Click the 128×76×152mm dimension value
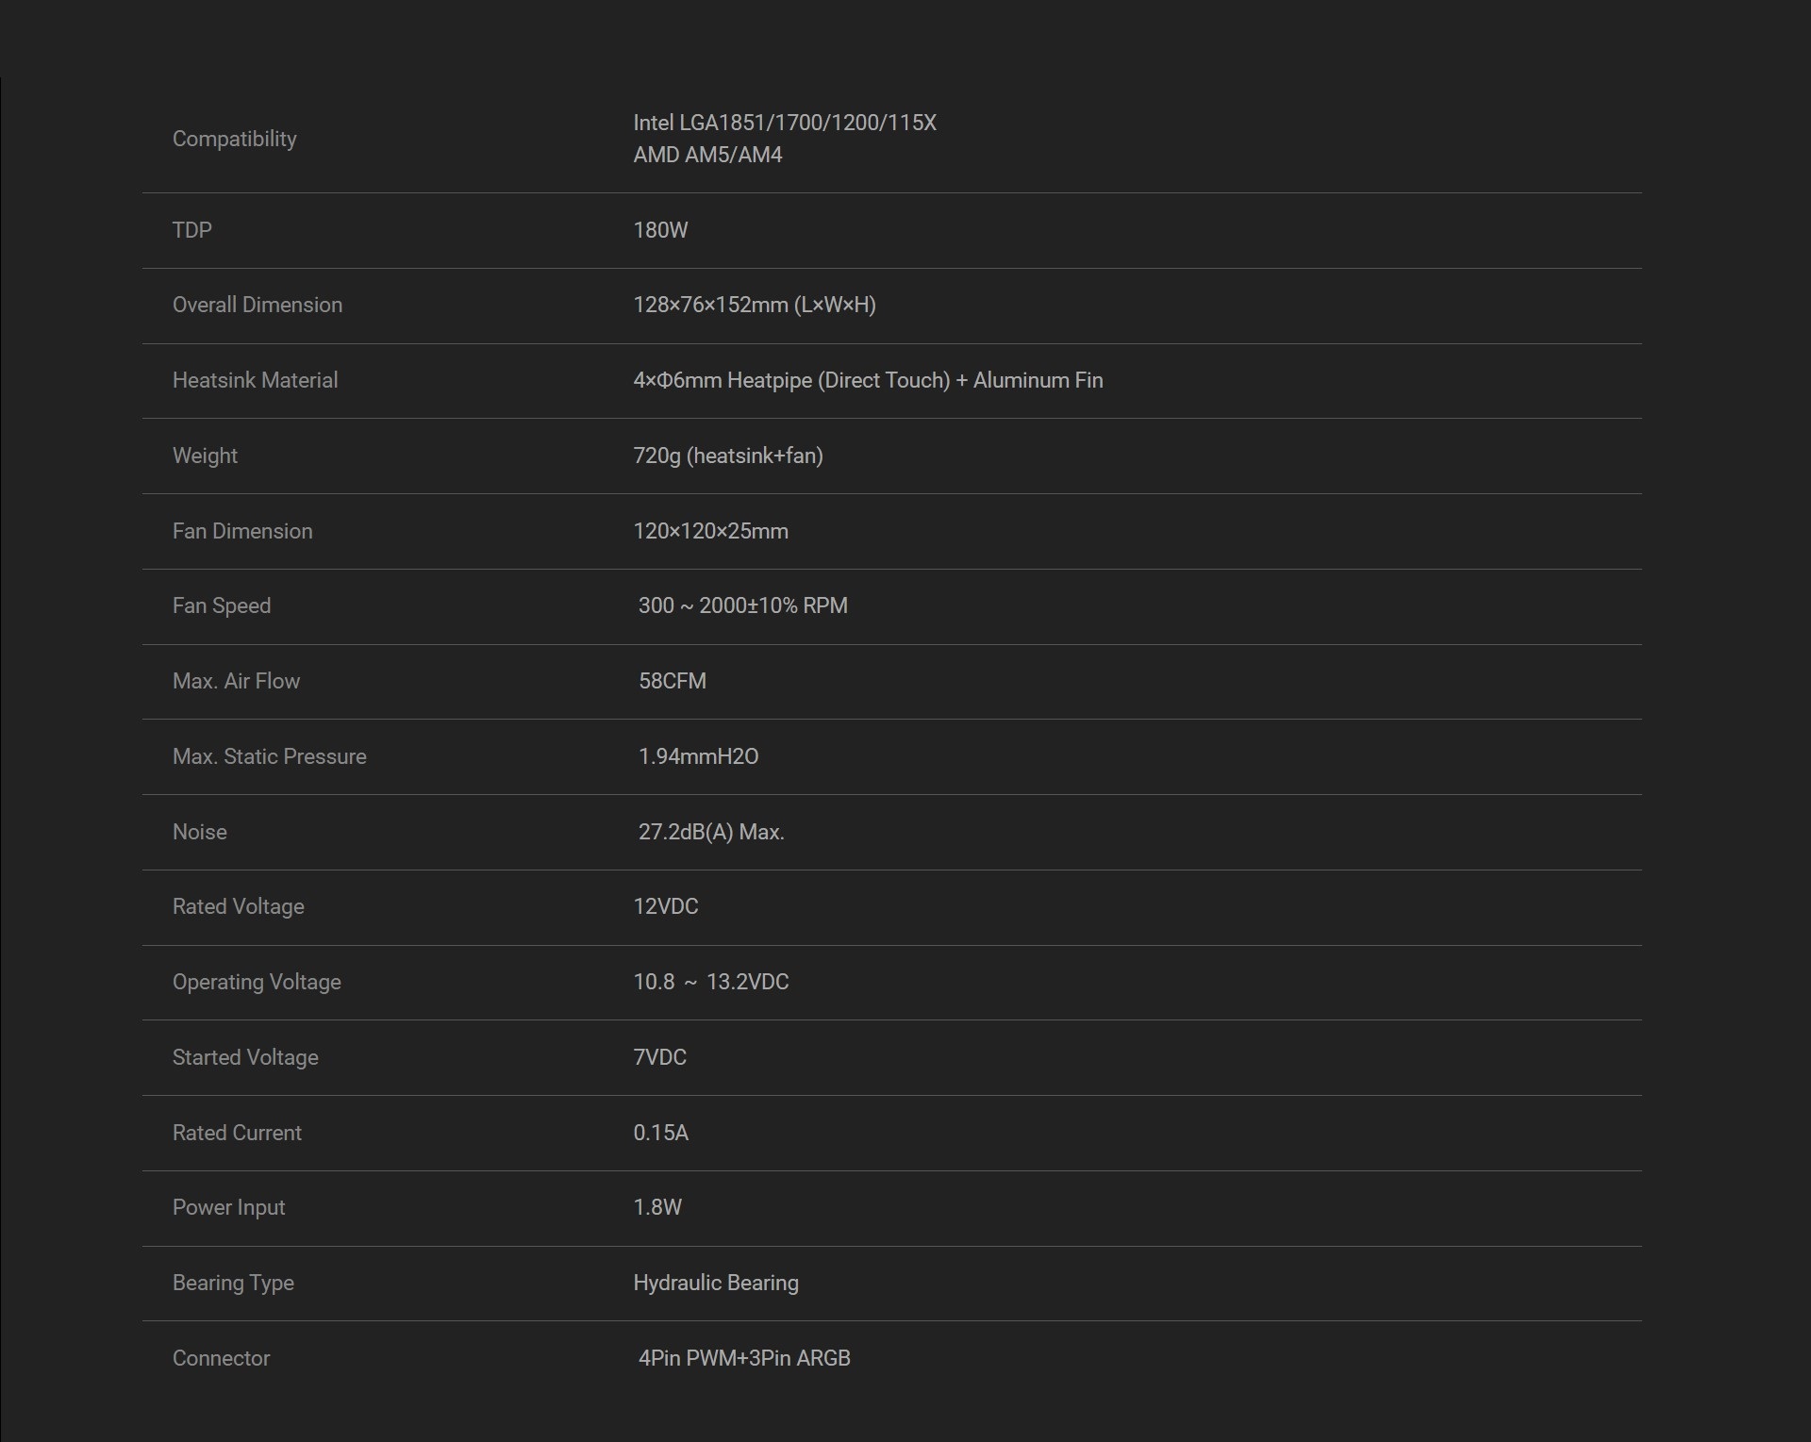 [x=754, y=305]
